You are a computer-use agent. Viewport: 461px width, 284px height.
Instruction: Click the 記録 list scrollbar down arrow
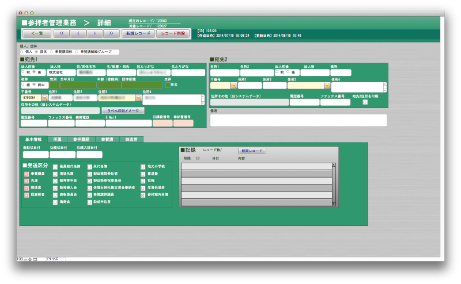coord(334,204)
